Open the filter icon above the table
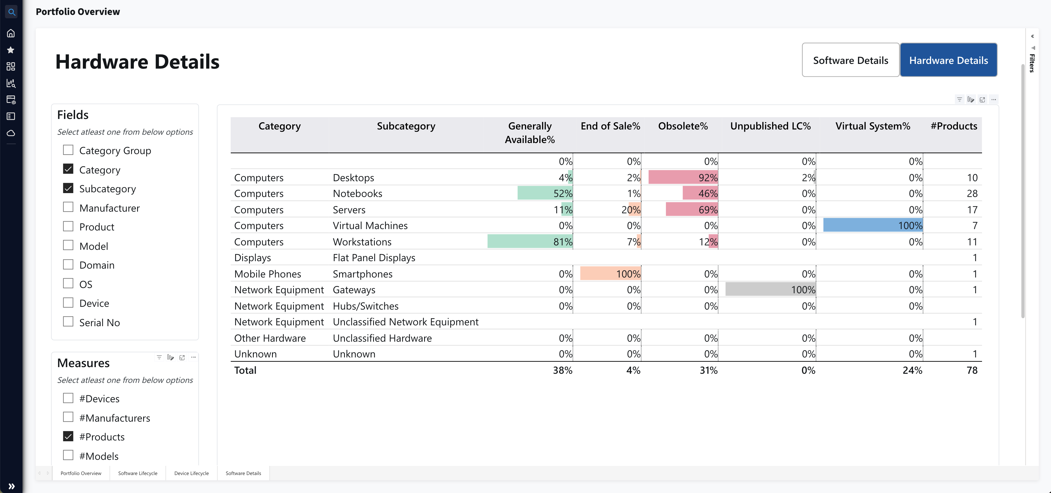This screenshot has width=1051, height=493. (959, 99)
